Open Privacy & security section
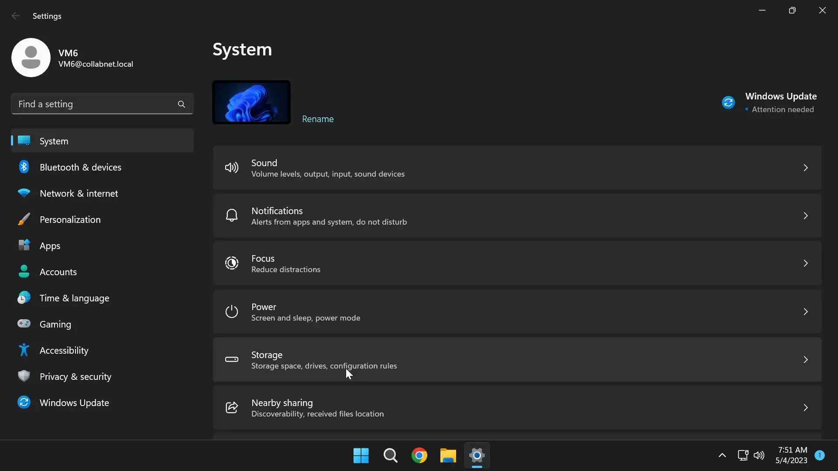Image resolution: width=838 pixels, height=471 pixels. (75, 376)
